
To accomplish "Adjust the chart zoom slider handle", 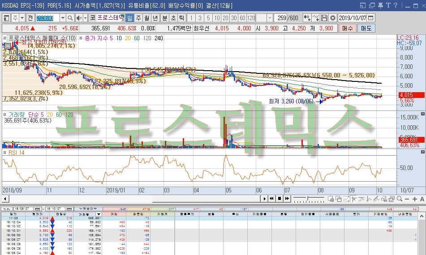I will click(x=308, y=199).
